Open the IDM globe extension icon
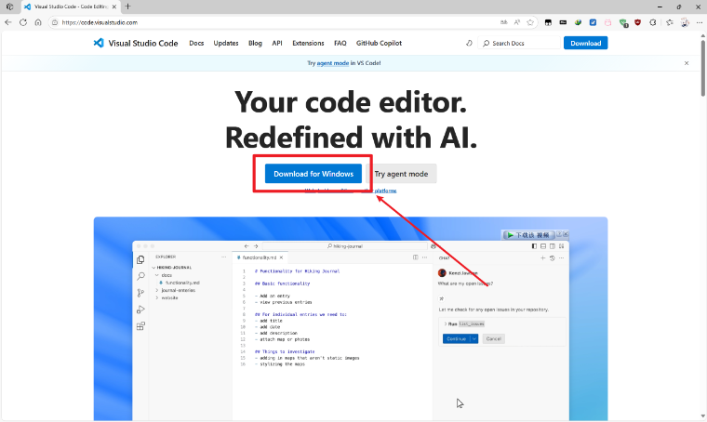Image resolution: width=707 pixels, height=422 pixels. click(x=578, y=22)
